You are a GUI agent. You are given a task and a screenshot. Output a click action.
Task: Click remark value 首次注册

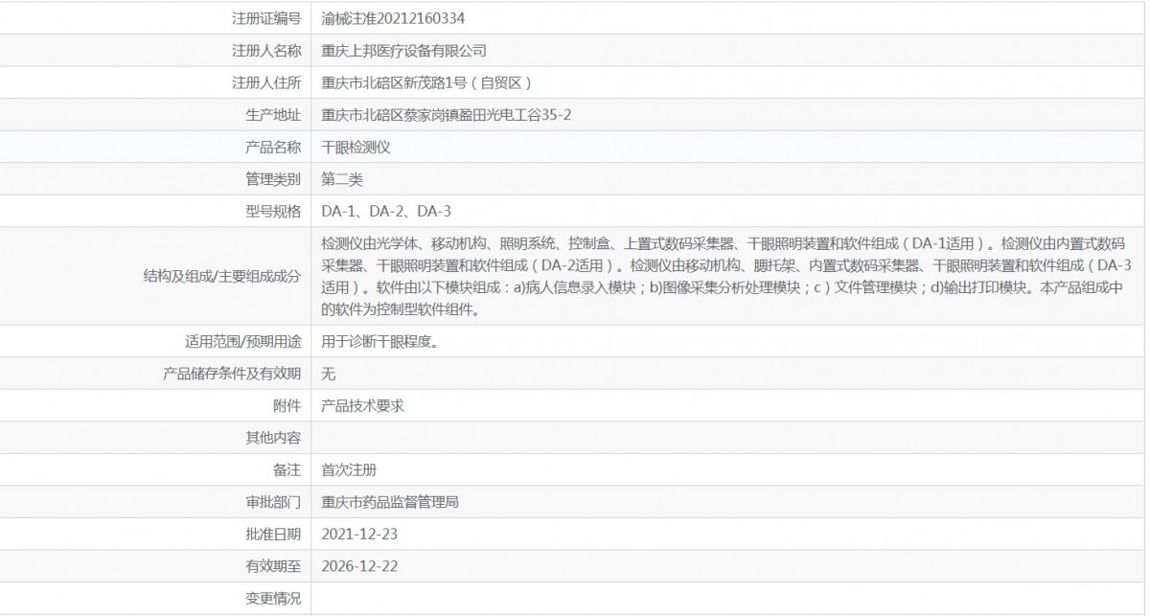[x=350, y=470]
